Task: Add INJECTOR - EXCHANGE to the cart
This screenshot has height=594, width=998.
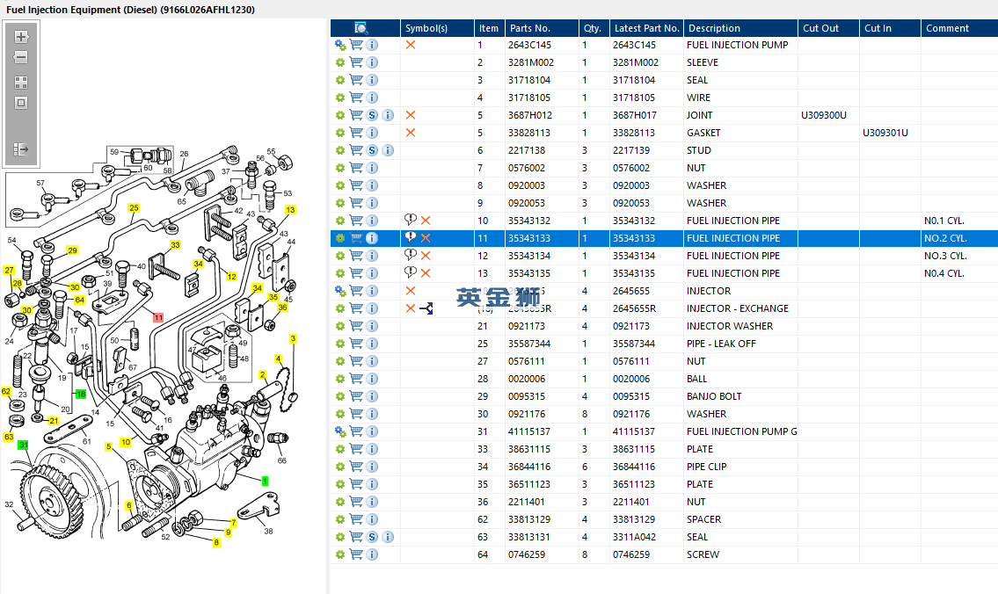Action: click(x=356, y=308)
